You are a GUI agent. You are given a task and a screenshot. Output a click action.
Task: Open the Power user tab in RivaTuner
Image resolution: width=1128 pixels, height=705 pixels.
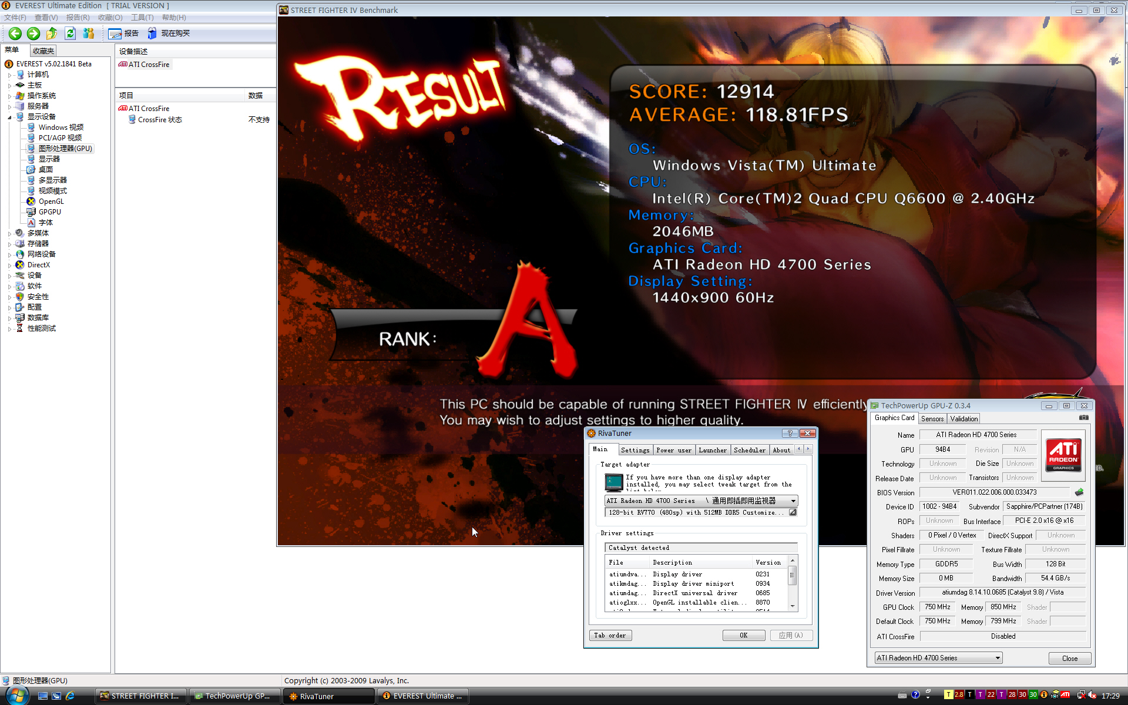coord(674,450)
